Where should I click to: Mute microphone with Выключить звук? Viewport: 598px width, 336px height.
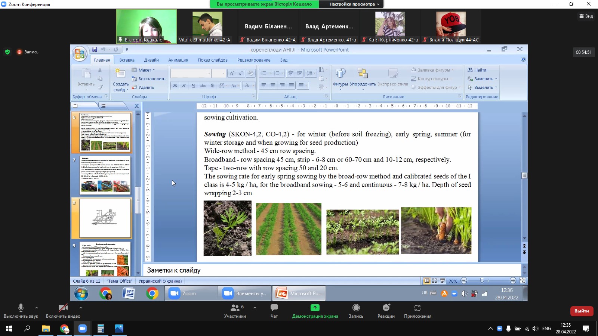click(21, 311)
